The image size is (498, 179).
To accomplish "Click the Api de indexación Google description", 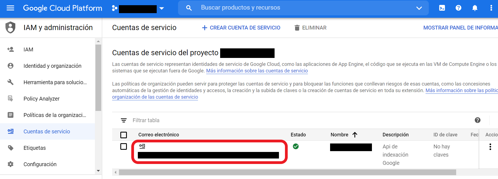I will click(395, 155).
